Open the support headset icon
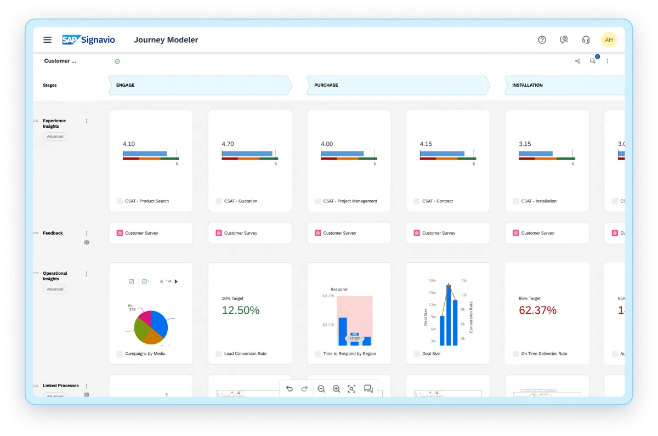 tap(586, 39)
